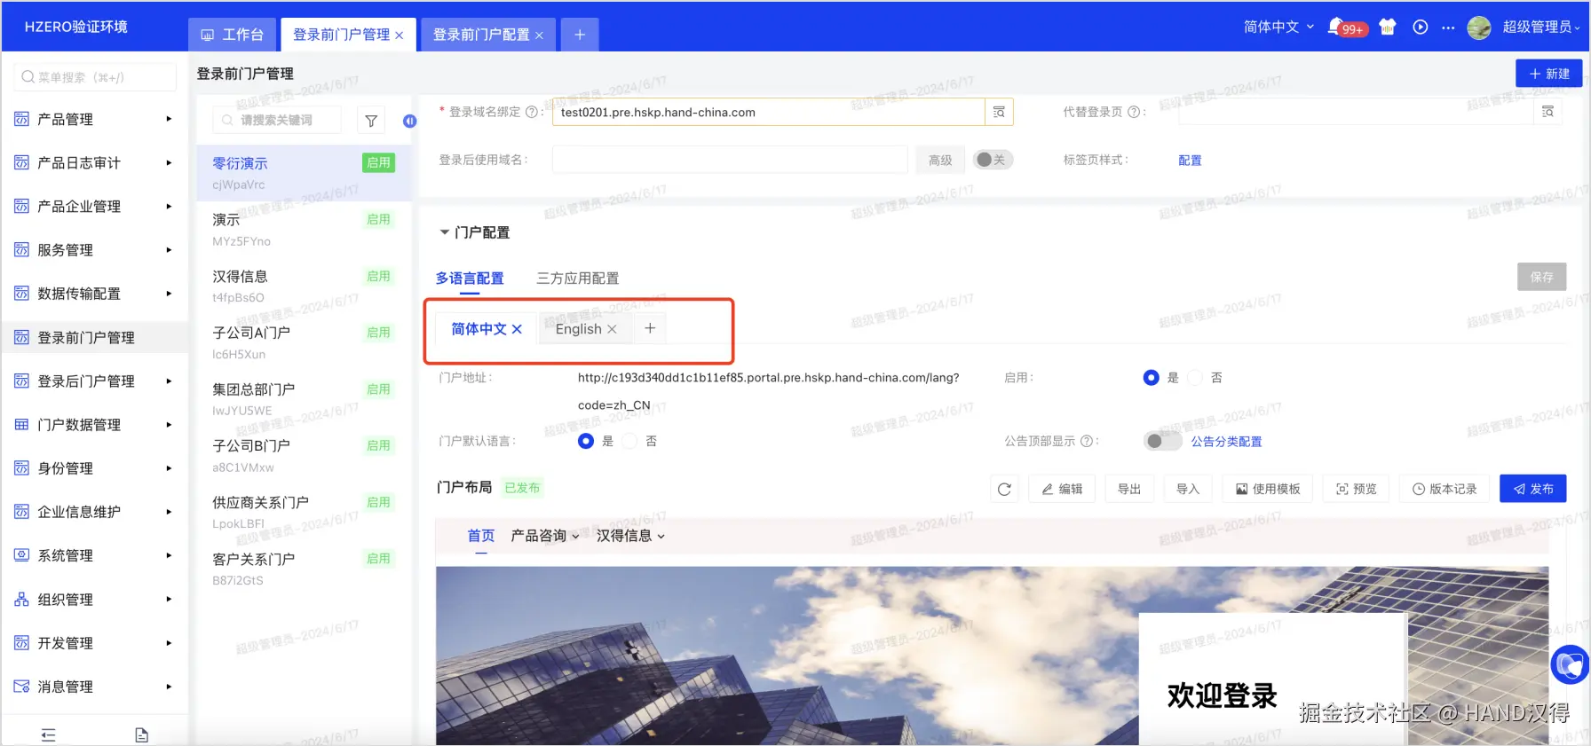This screenshot has width=1591, height=746.
Task: Open the 三方应用配置 tab
Action: 577,279
